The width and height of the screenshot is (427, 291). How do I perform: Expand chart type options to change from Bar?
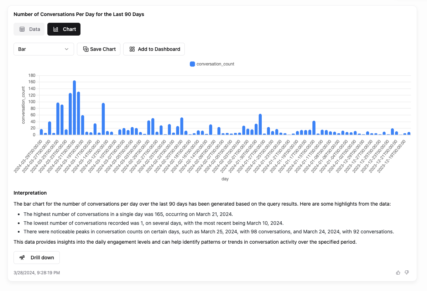(x=43, y=49)
